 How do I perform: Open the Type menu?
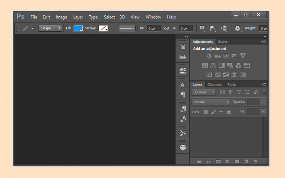click(x=93, y=17)
